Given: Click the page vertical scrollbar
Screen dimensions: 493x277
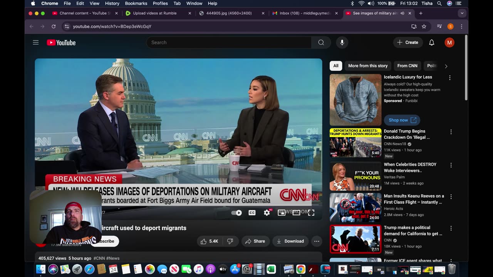Looking at the screenshot, I should (466, 67).
